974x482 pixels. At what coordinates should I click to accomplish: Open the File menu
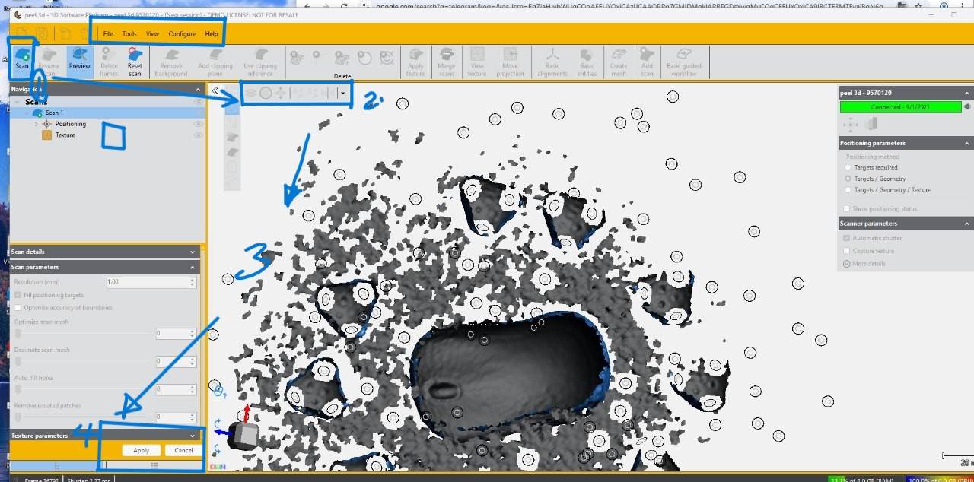point(108,34)
